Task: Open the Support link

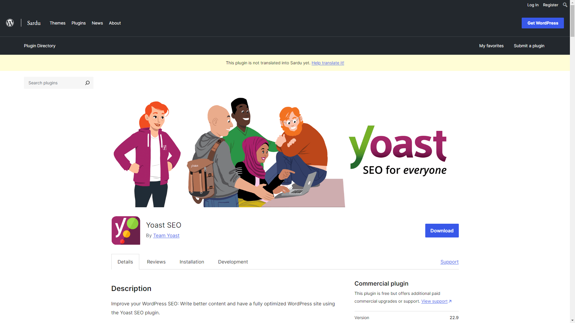Action: pyautogui.click(x=450, y=262)
